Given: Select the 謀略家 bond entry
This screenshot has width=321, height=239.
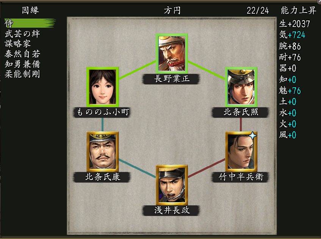Looking at the screenshot, I should [18, 44].
